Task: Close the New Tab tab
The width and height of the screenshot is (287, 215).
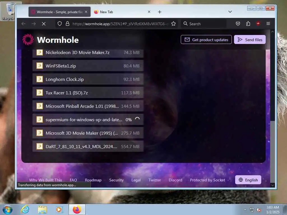Action: (x=149, y=12)
